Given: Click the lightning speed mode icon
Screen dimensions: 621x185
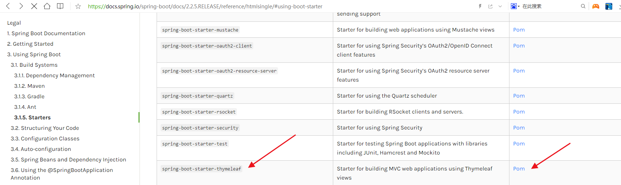Looking at the screenshot, I should (480, 6).
